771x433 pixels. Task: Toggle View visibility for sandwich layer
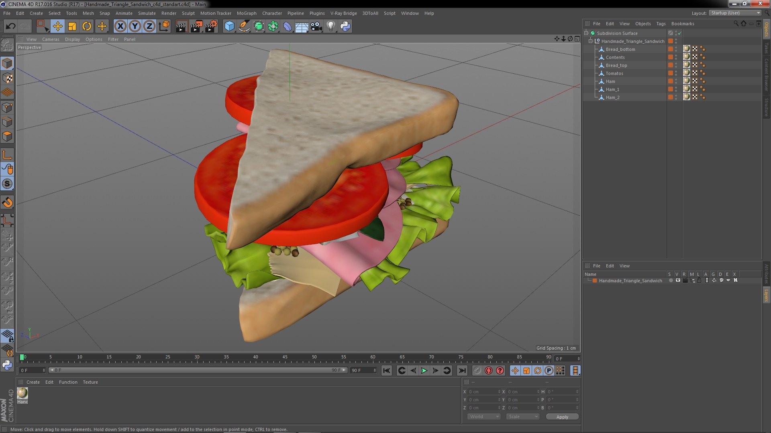tap(678, 281)
